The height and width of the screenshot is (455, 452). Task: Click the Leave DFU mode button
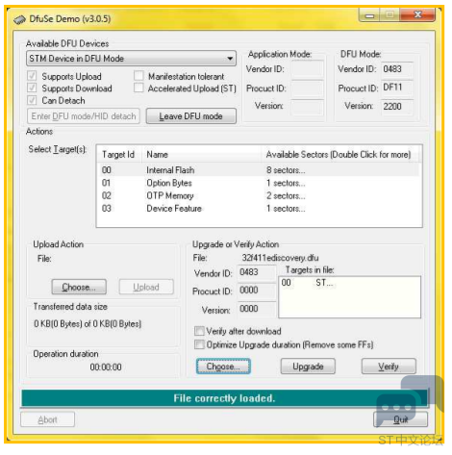tap(191, 116)
